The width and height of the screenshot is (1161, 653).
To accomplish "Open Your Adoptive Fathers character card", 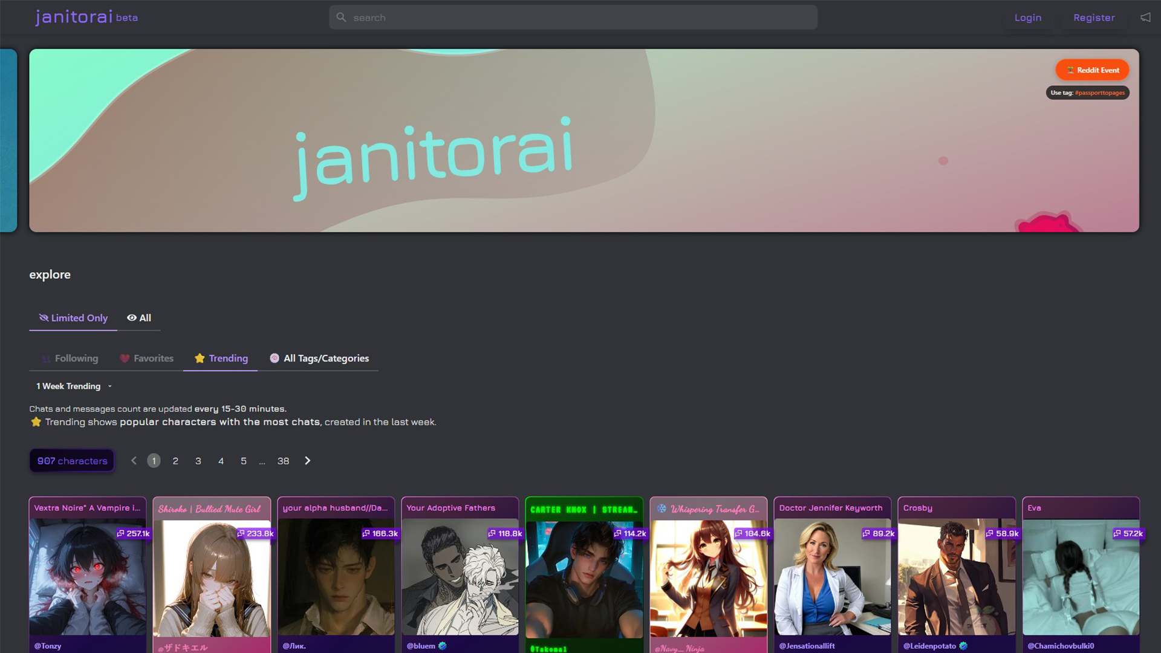I will pos(460,575).
